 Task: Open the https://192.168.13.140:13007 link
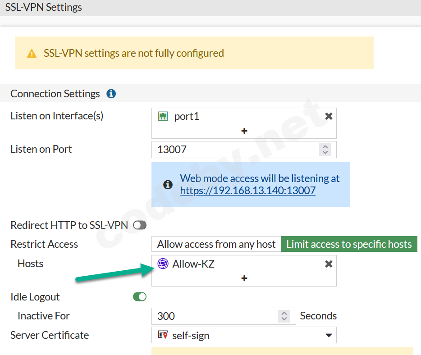click(248, 191)
